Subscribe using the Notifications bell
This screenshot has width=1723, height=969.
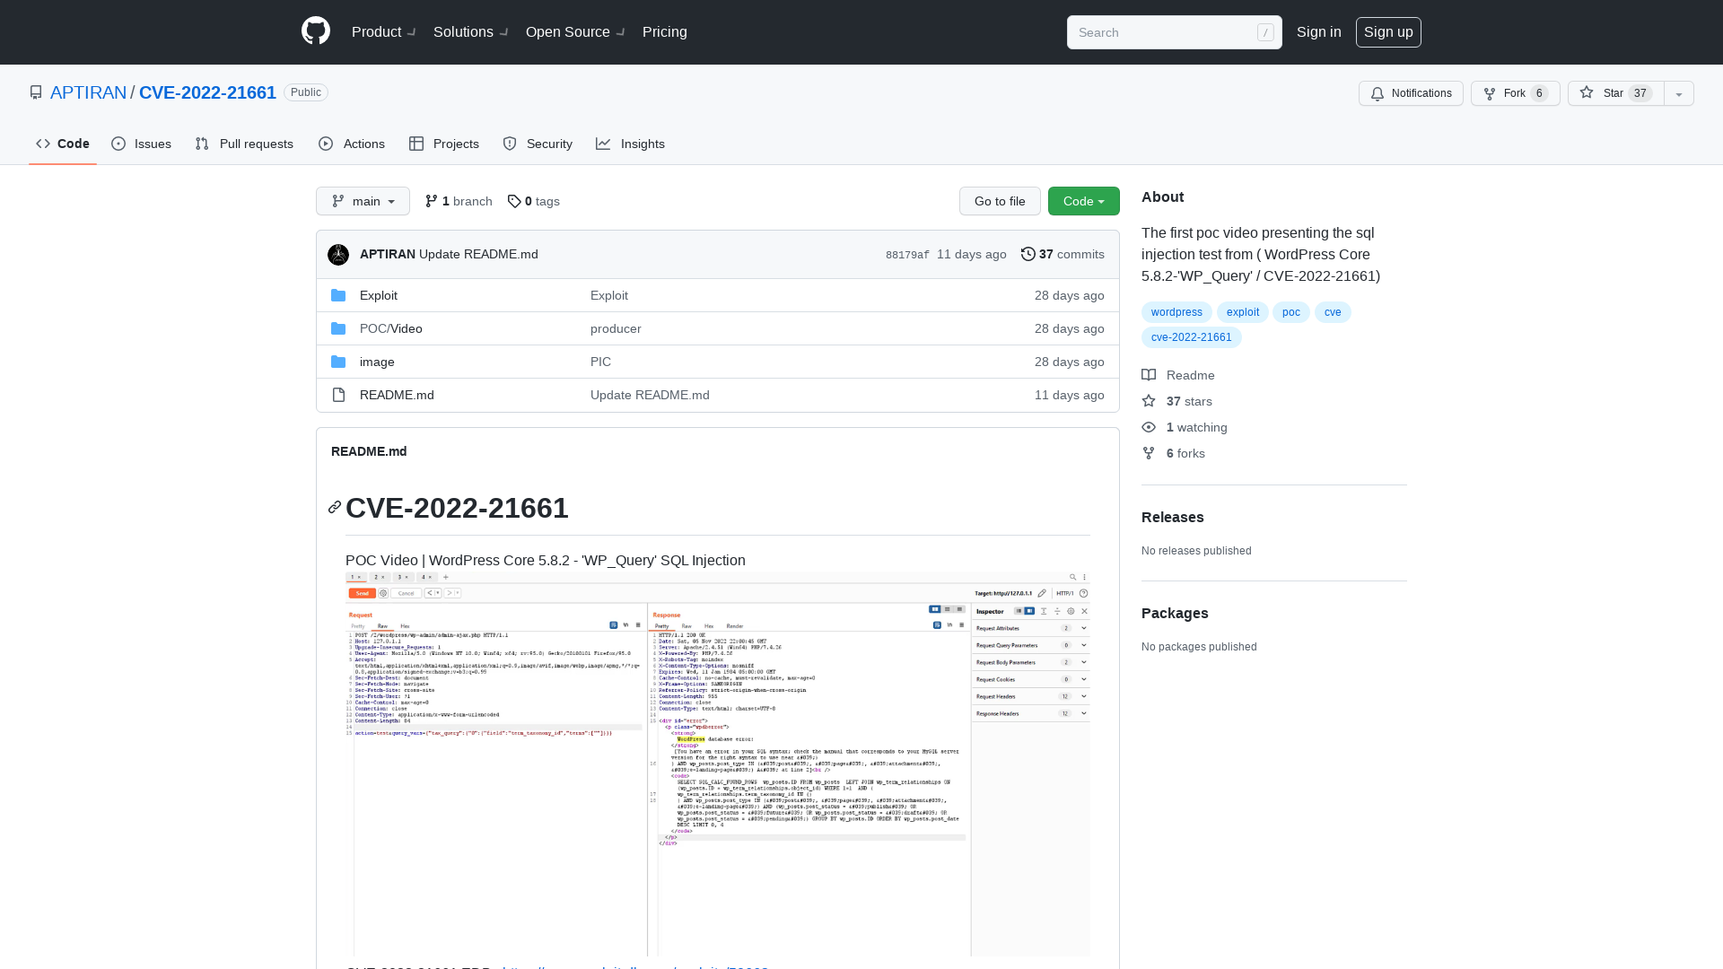(1410, 93)
